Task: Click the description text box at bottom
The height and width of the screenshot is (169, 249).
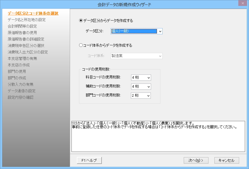Action: pyautogui.click(x=158, y=138)
